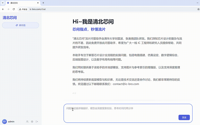The width and height of the screenshot is (200, 125).
Task: Click the browser forward arrow
Action: (8, 9)
